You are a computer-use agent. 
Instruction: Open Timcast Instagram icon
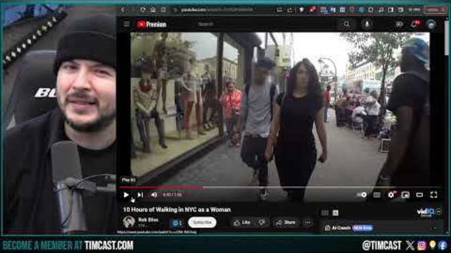[x=421, y=246]
